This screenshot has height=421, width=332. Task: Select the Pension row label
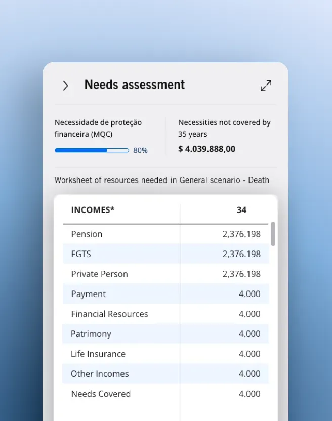pos(87,234)
